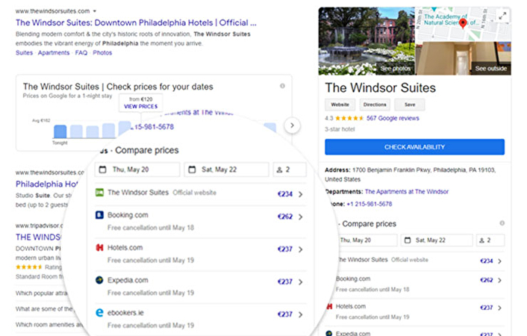The width and height of the screenshot is (527, 336).
Task: Click the Hotels.com logo icon in magnified list
Action: 99,248
